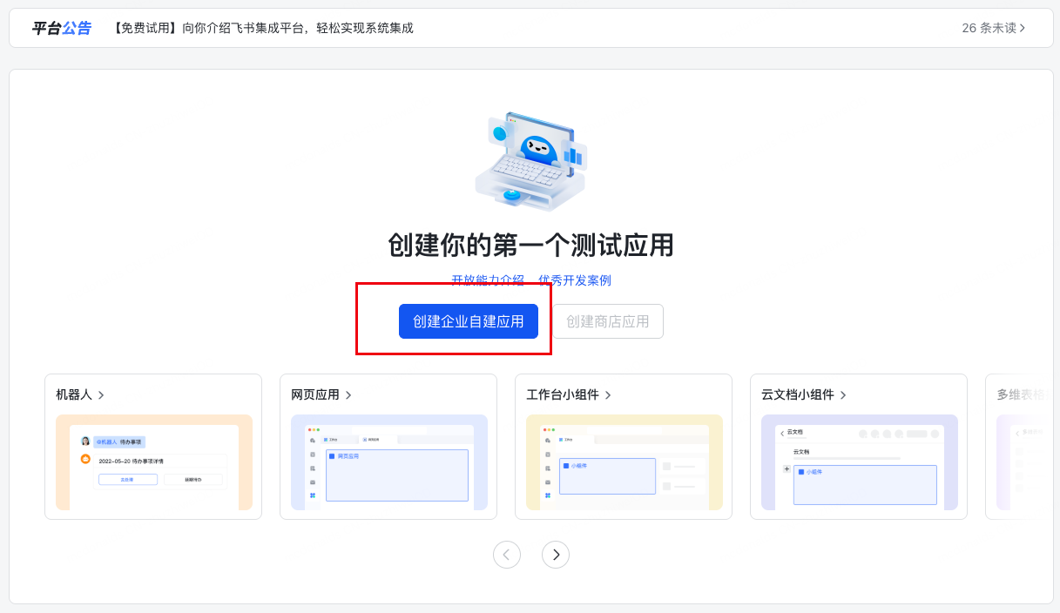Image resolution: width=1060 pixels, height=613 pixels.
Task: Select the 云文档小组件 preview thumbnail
Action: [860, 462]
